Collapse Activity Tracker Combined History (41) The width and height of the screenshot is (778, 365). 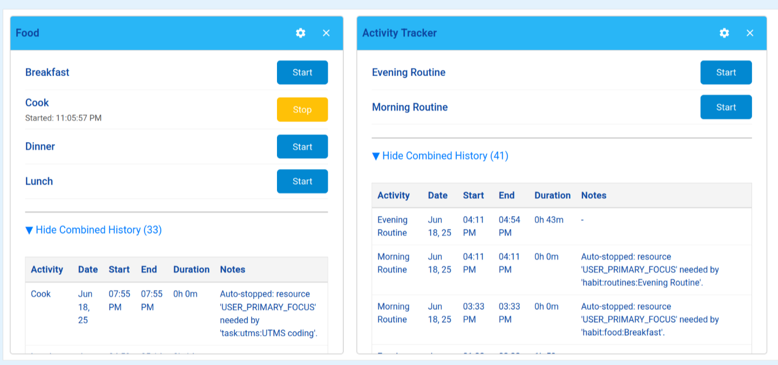coord(440,156)
